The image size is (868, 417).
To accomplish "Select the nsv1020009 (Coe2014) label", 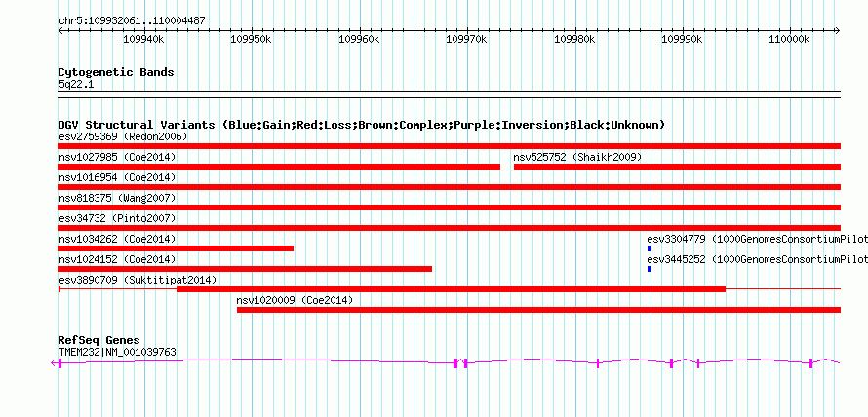I will point(295,300).
